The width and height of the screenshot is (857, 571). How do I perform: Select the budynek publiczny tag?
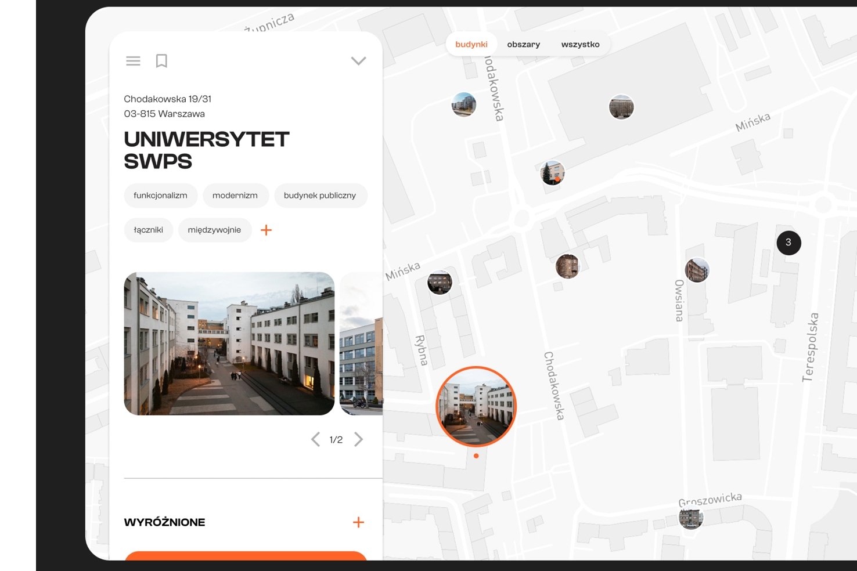pos(320,196)
